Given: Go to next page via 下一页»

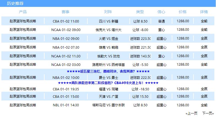Looking at the screenshot, I should (x=208, y=113).
